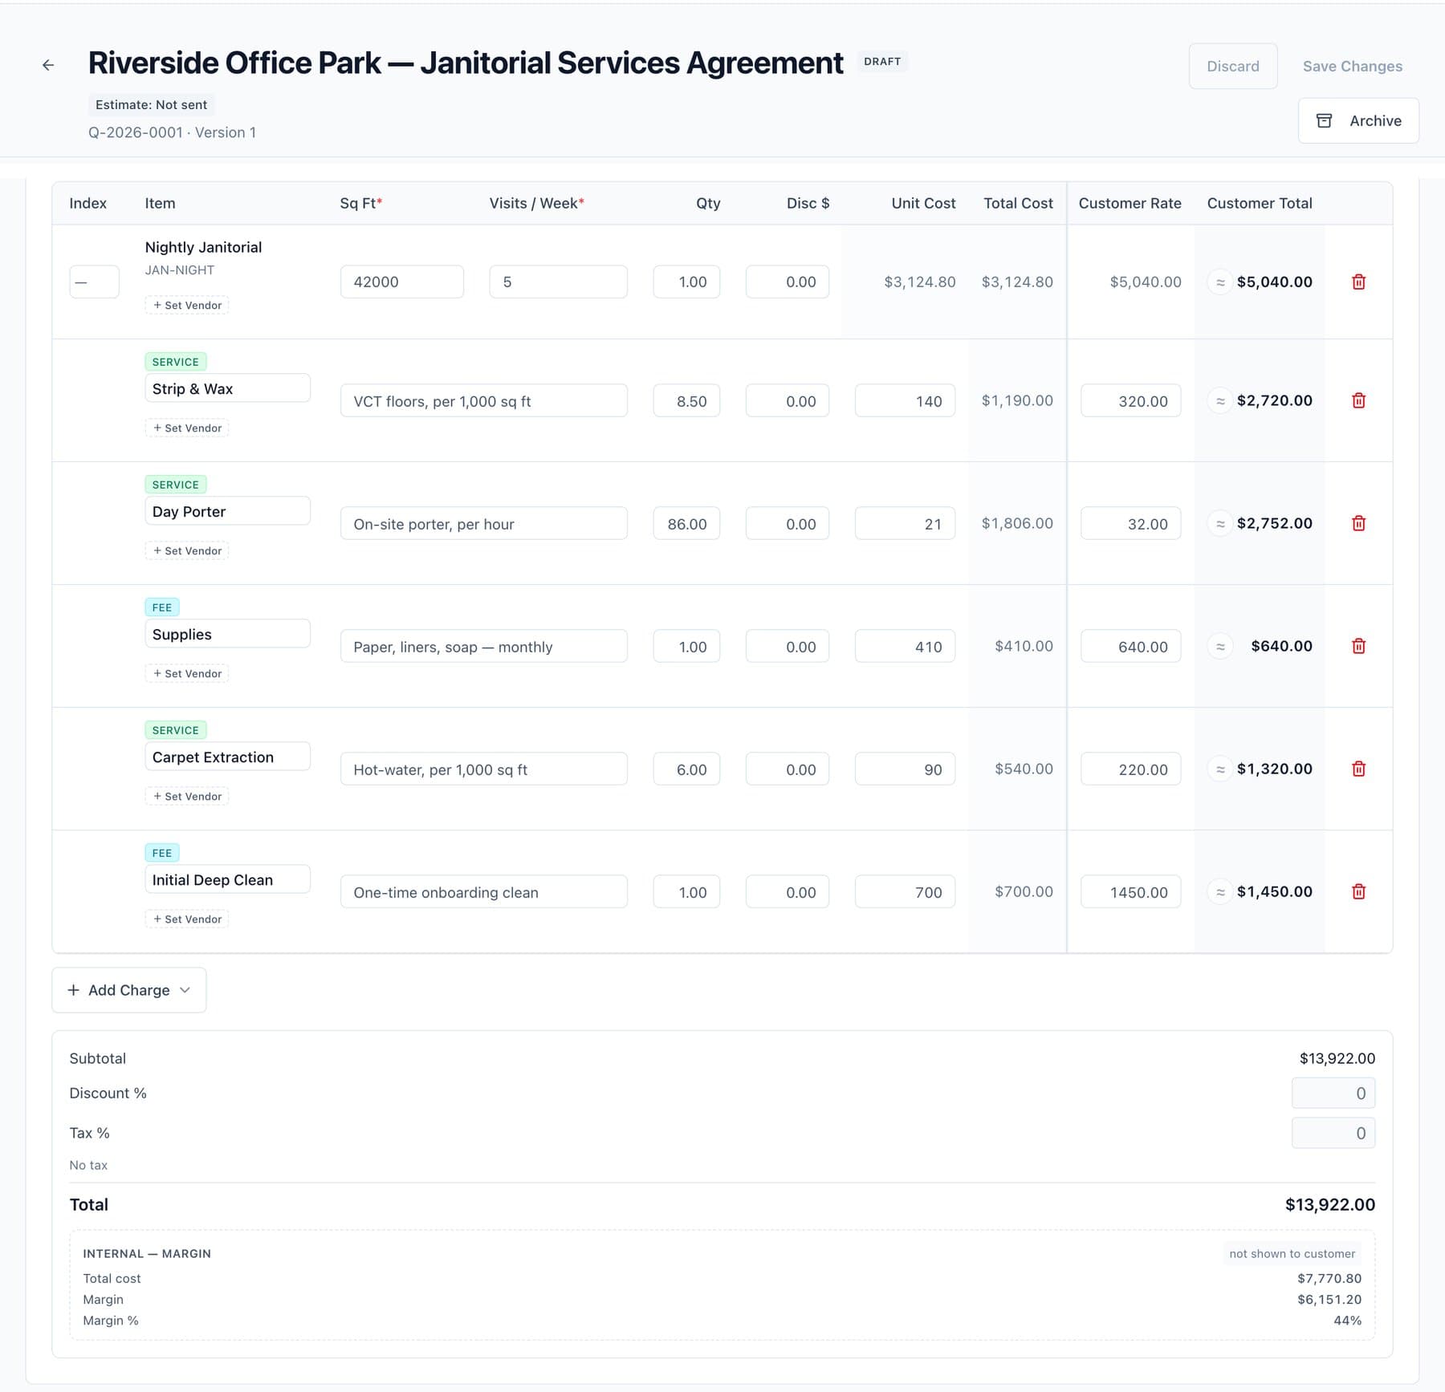Click the 'Estimate: Not sent' status badge
This screenshot has width=1445, height=1392.
[151, 104]
